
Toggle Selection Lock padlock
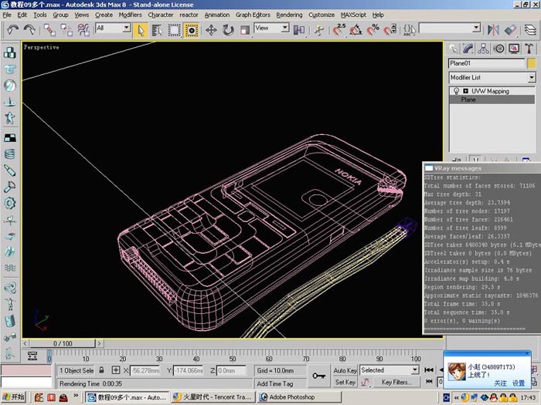click(101, 370)
